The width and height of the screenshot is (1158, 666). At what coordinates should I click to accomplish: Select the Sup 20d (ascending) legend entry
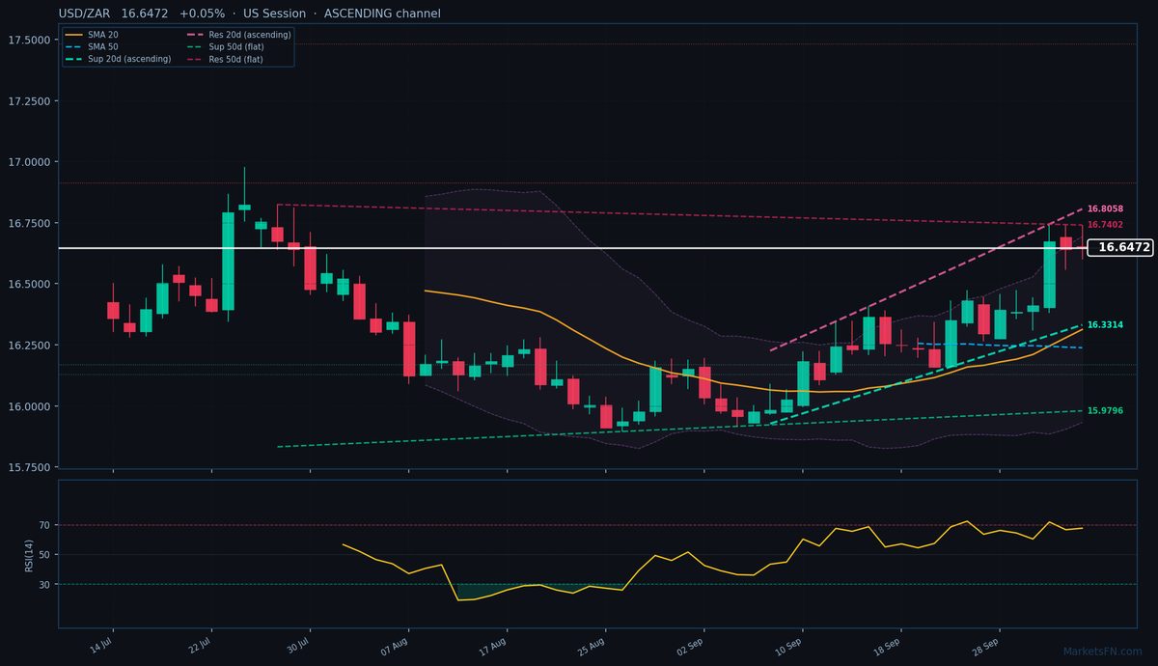(118, 60)
